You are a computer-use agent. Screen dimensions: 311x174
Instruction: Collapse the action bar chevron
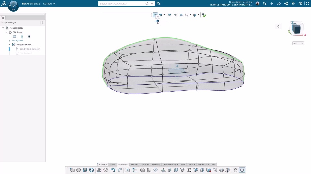(67, 168)
